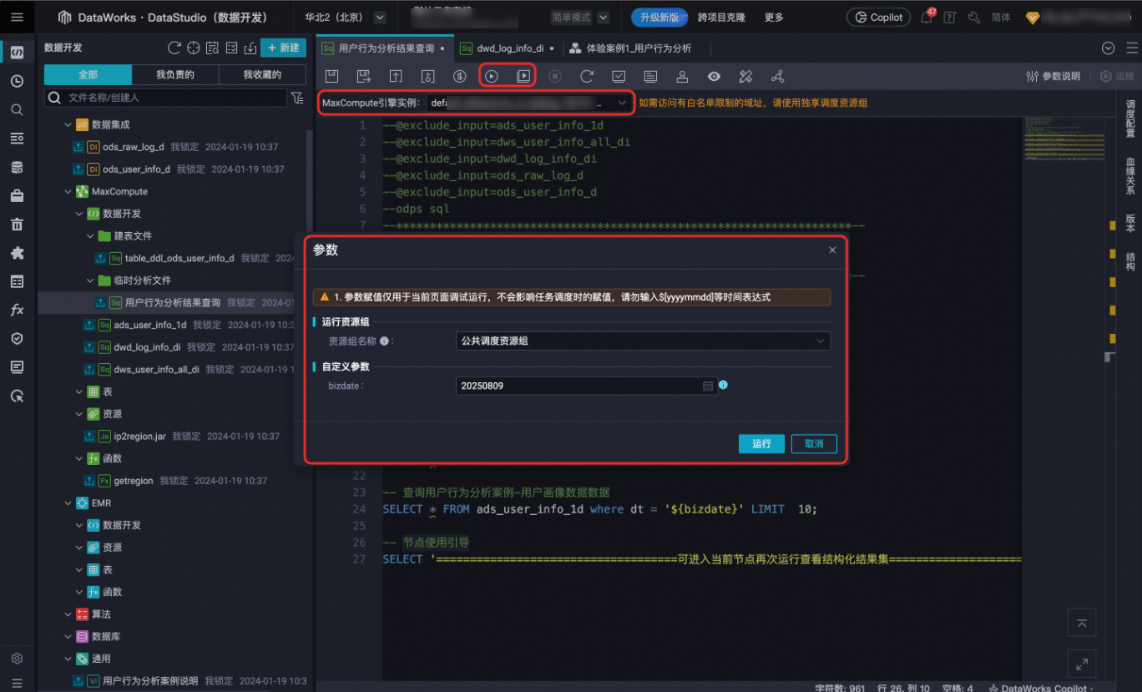Run the script with the play icon
Screen dimensions: 1142x692
pos(492,76)
